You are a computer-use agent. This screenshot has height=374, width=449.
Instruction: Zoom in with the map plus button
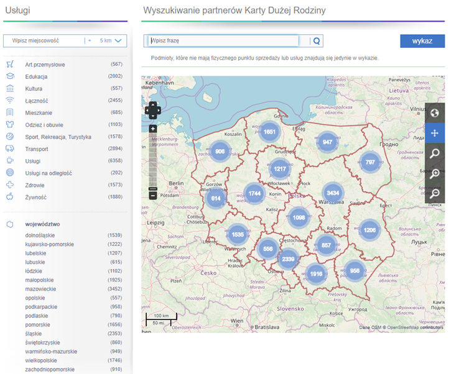click(x=153, y=129)
